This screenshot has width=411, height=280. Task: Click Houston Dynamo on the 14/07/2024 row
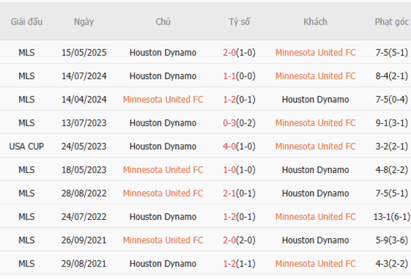tap(163, 76)
